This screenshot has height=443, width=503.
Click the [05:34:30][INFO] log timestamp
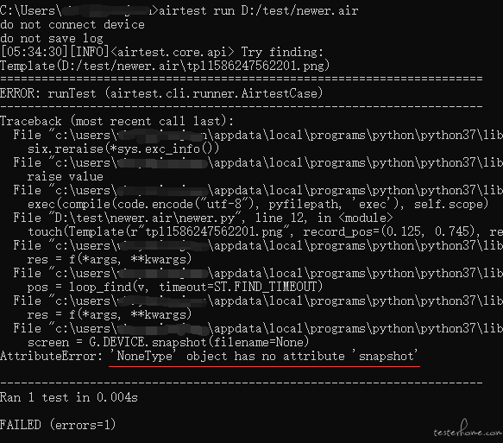[55, 52]
